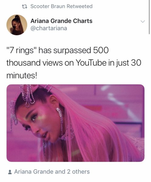Click the crystal earring in the attached image
Screen dimensions: 151x182
pyautogui.click(x=60, y=116)
